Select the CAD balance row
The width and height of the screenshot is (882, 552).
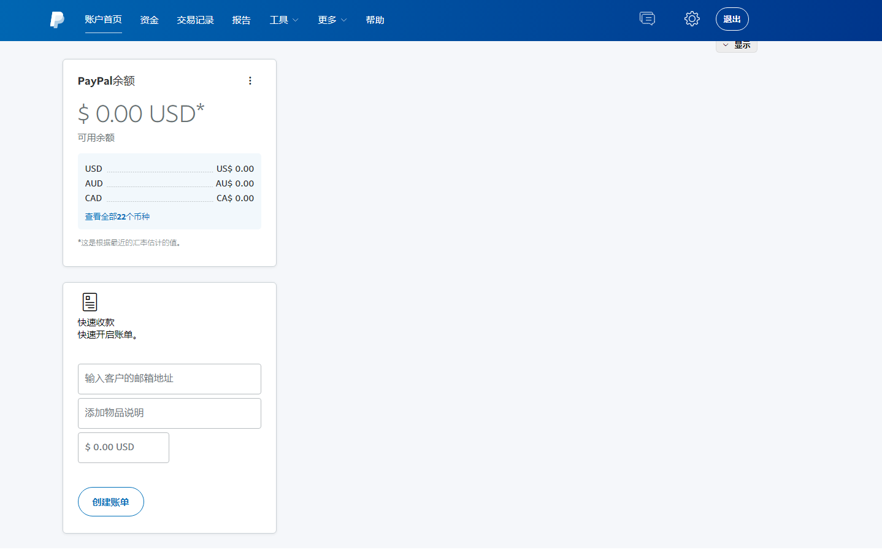tap(169, 198)
